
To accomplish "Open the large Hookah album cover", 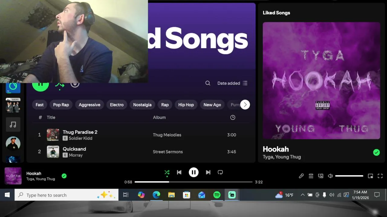I will coord(321,80).
